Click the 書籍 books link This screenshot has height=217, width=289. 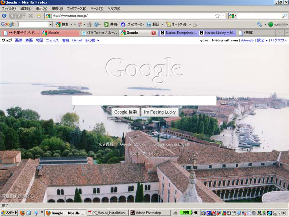[x=66, y=40]
